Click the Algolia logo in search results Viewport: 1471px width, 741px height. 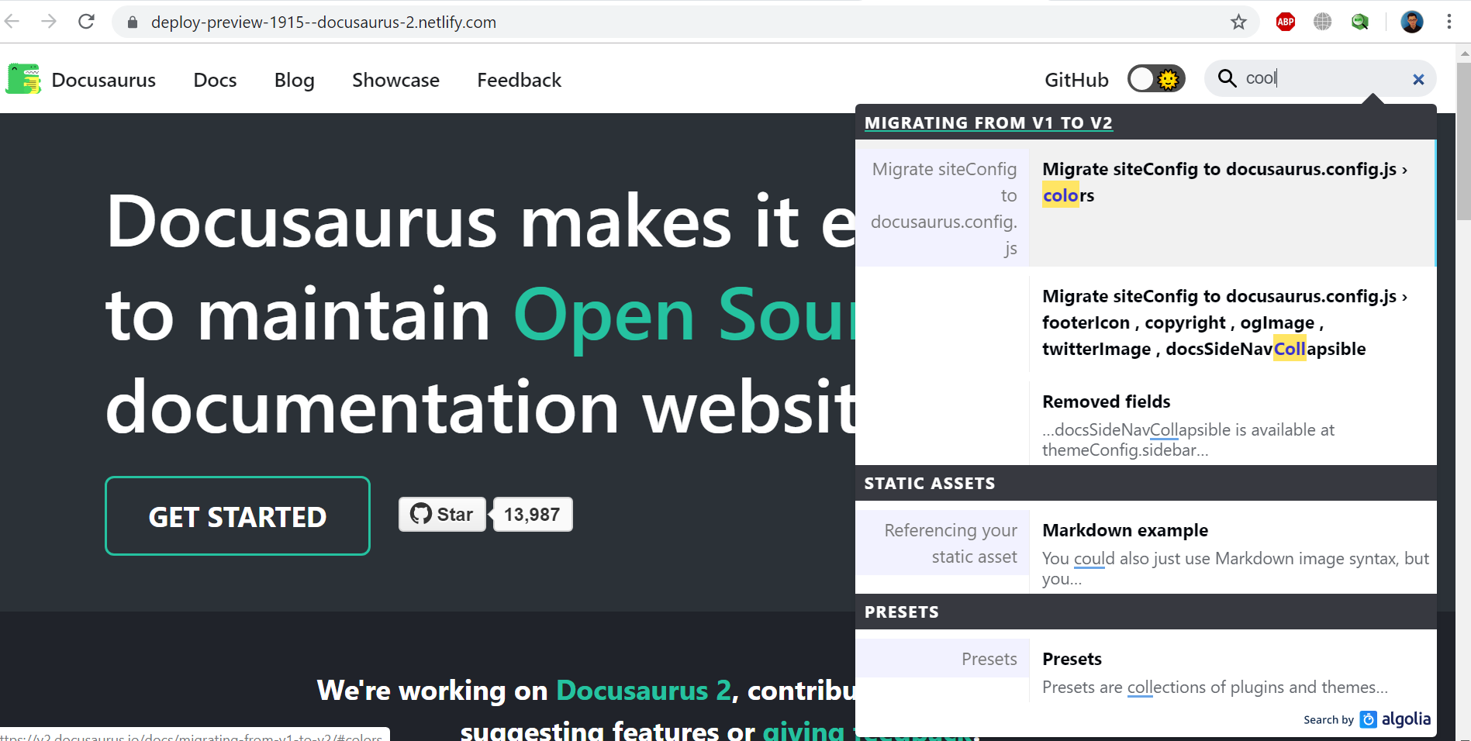(x=1396, y=719)
